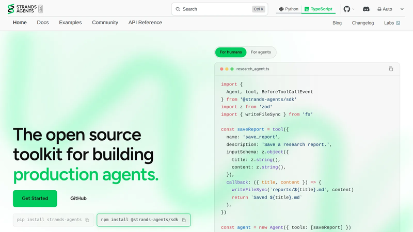Open the Home nav item
Screen dimensions: 413x232
point(20,23)
